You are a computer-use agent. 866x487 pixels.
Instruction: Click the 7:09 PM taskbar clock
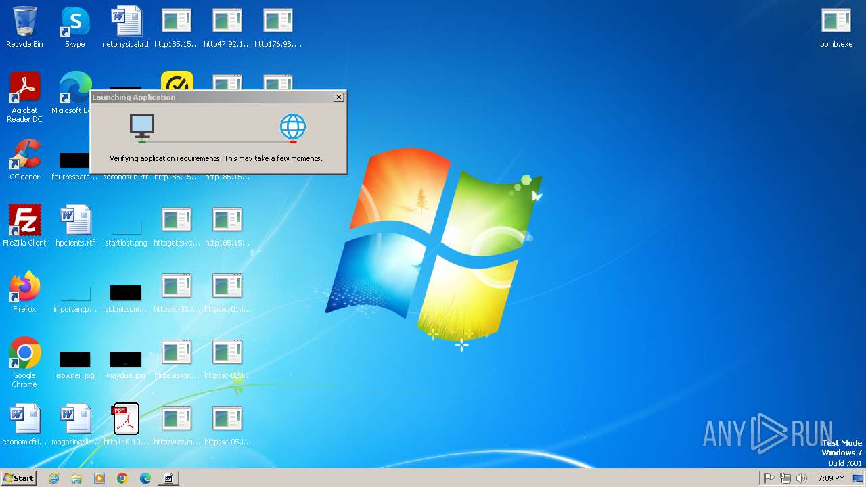tap(831, 478)
